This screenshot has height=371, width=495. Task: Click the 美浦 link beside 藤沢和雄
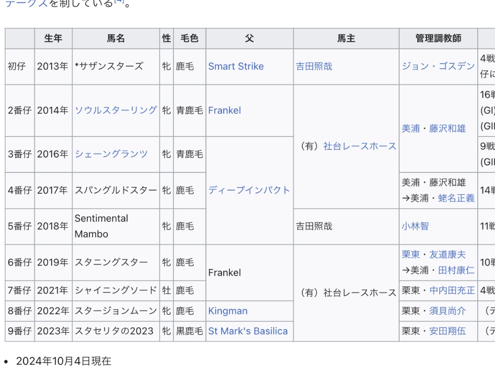(411, 128)
